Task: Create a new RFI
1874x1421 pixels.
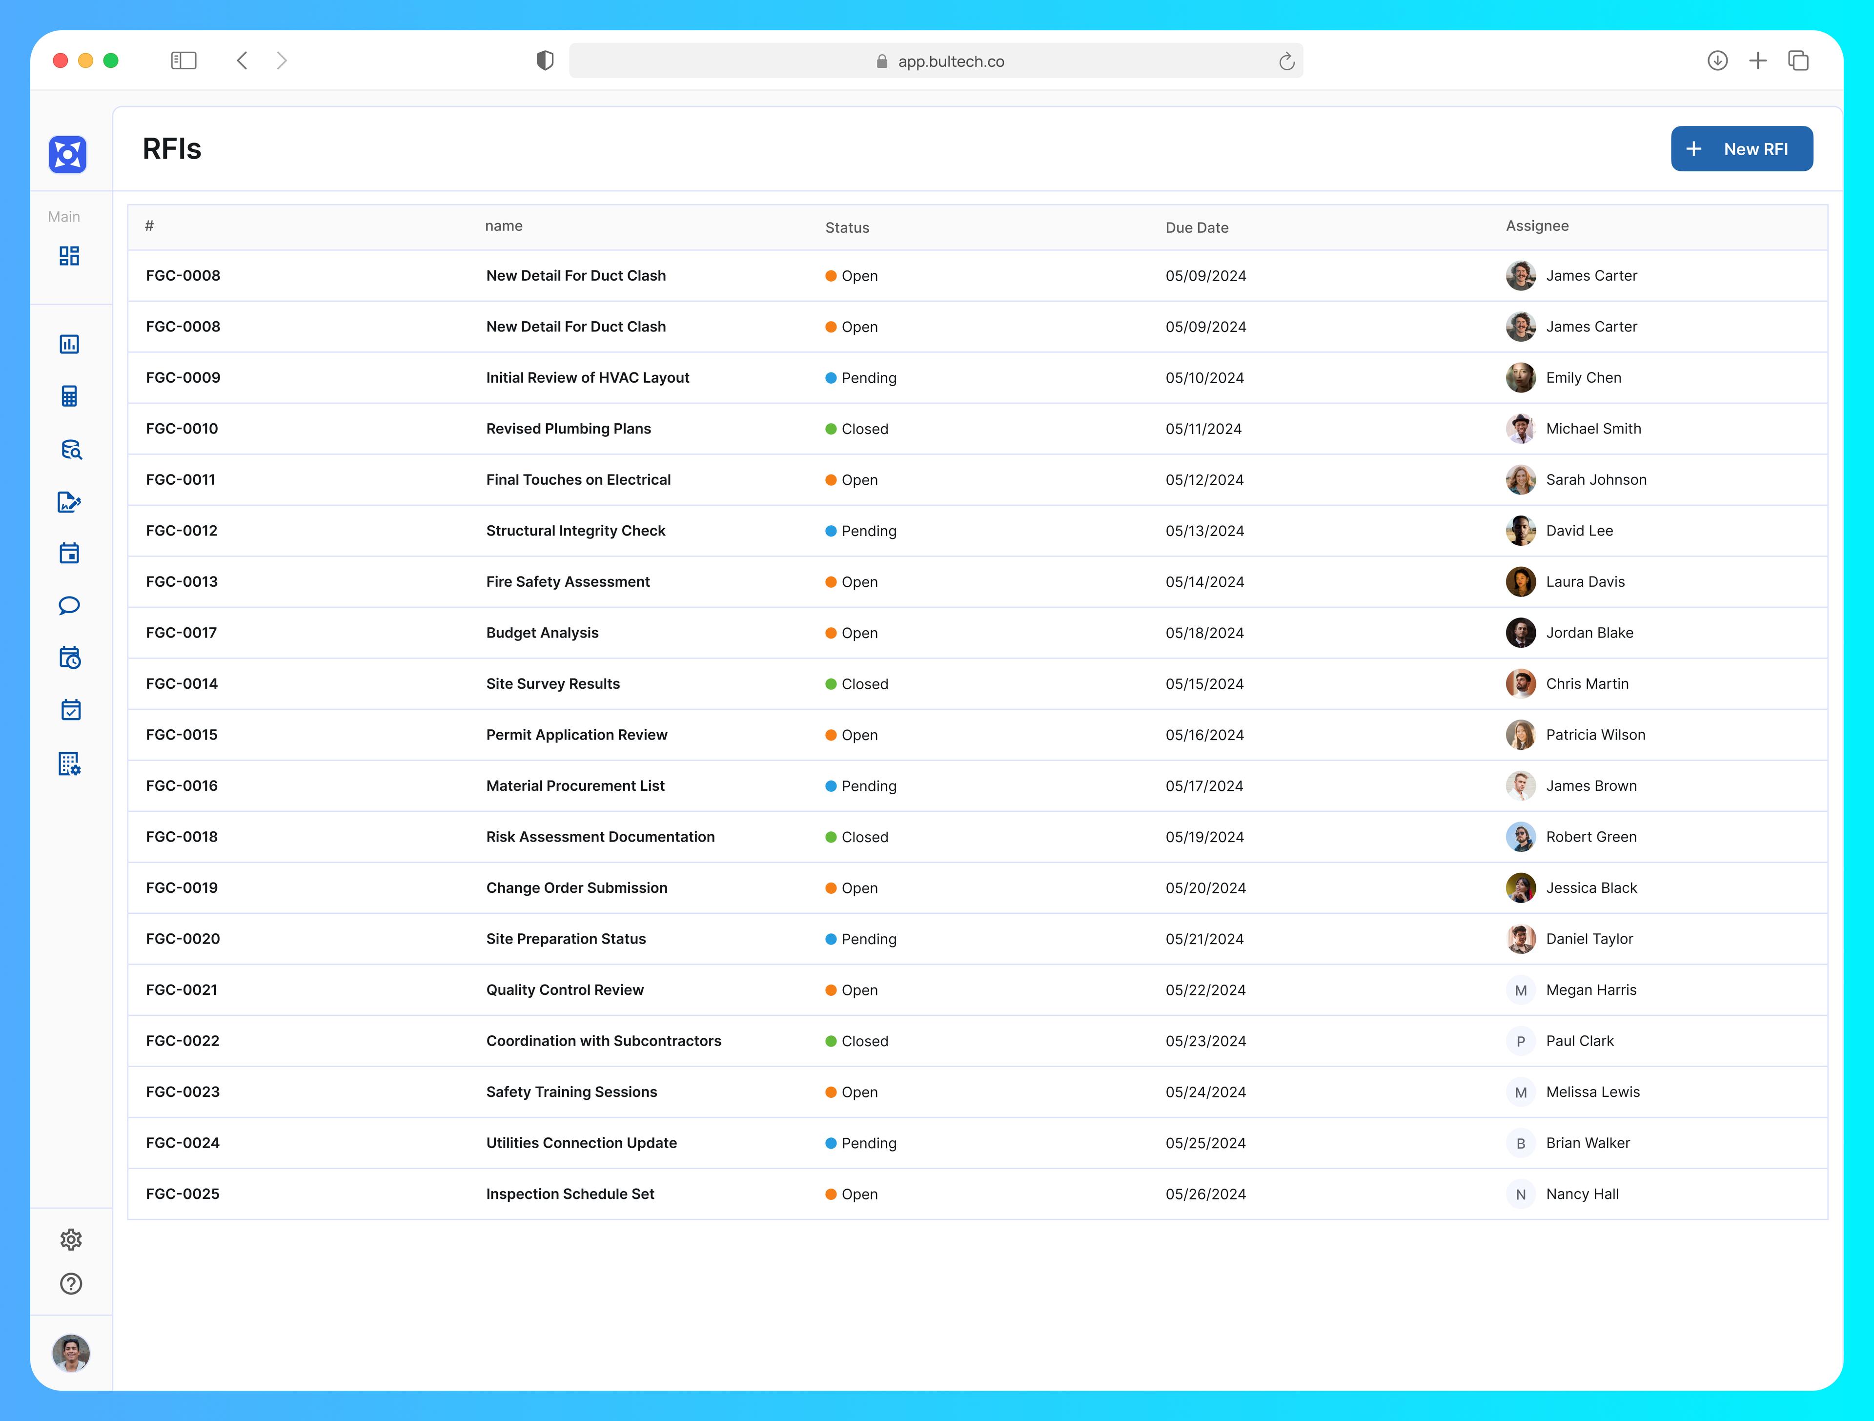Action: click(x=1741, y=148)
